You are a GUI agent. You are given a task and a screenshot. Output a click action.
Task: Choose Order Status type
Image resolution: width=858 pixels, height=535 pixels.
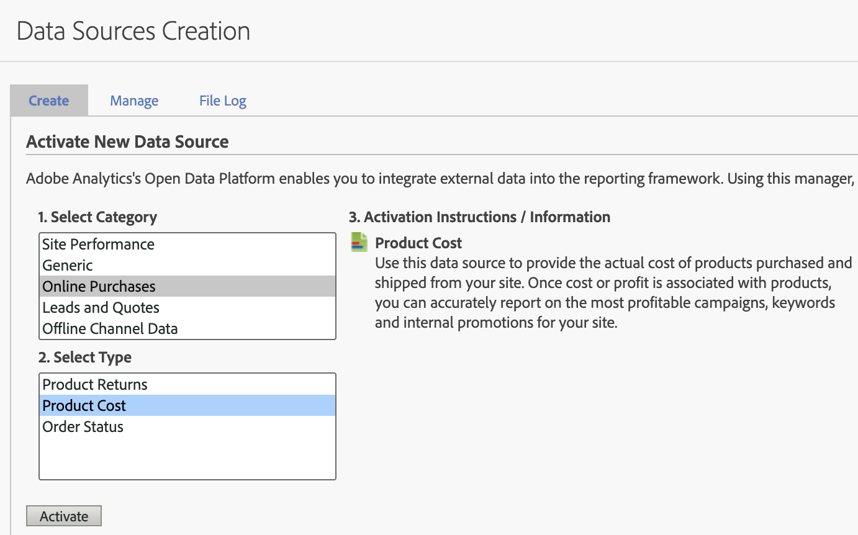click(187, 426)
